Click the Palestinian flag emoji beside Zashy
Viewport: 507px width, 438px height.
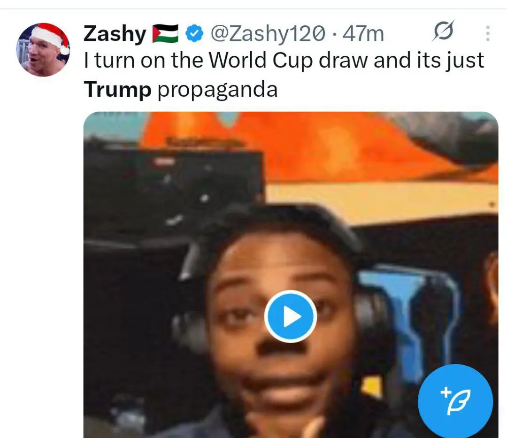click(165, 33)
